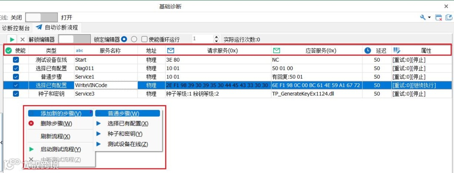This screenshot has height=173, width=454.
Task: Click the 有回复:50 01 response cell
Action: coord(317,77)
